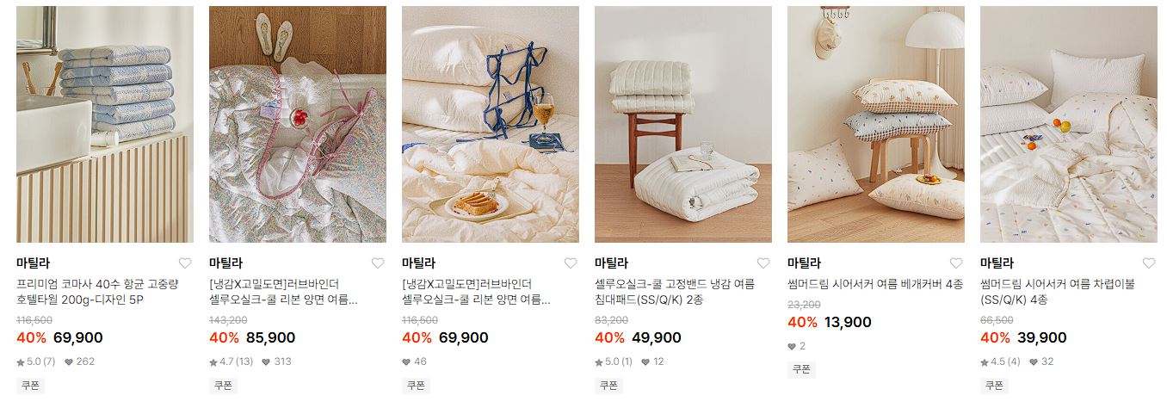The image size is (1167, 408).
Task: Like the hotel towel 5P product heart
Action: point(185,263)
